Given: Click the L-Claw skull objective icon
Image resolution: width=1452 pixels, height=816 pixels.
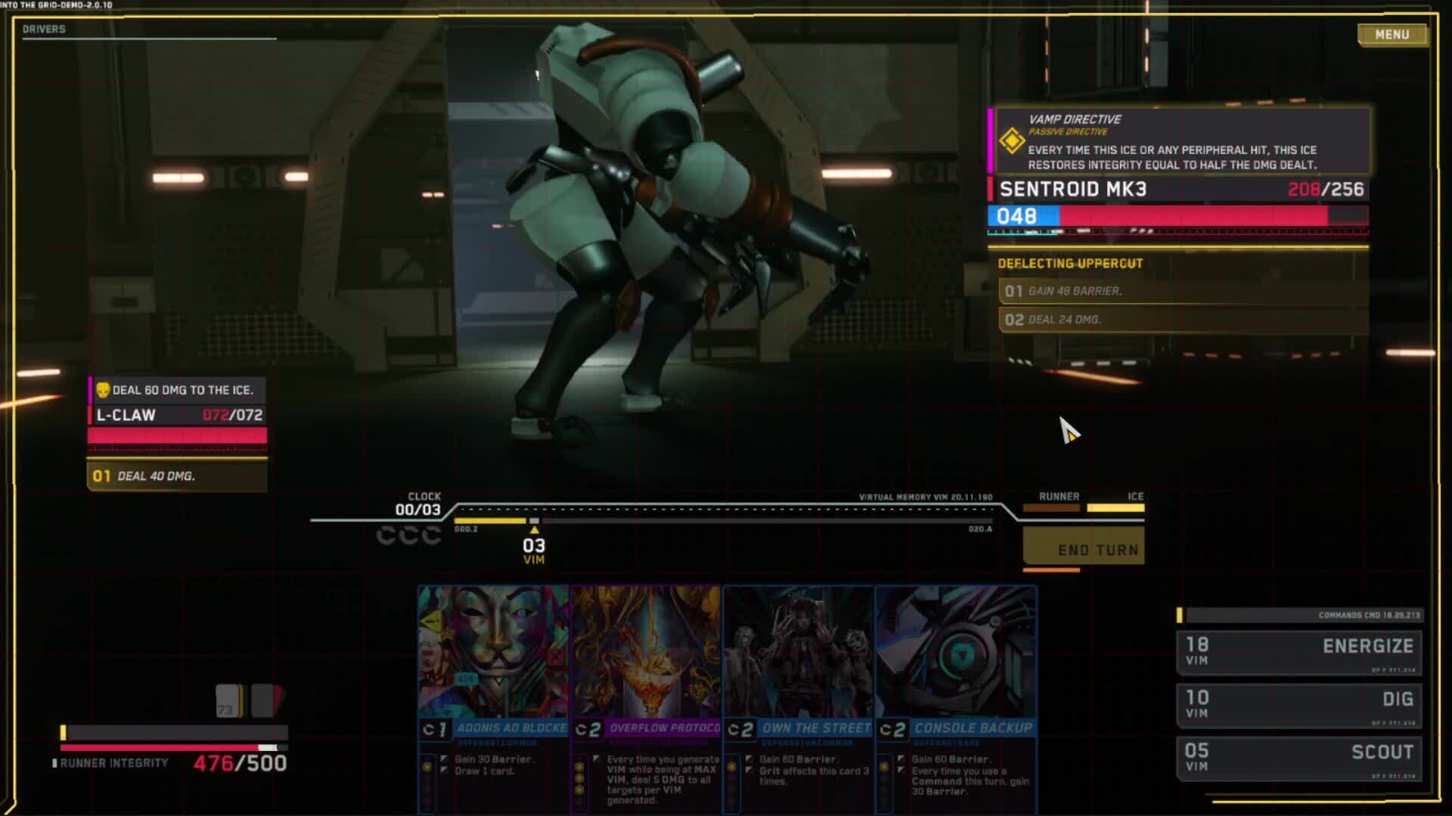Looking at the screenshot, I should click(x=103, y=390).
